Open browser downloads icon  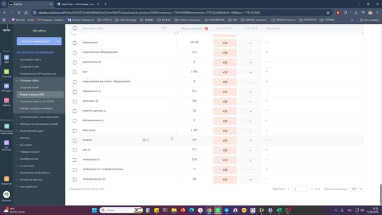tap(356, 13)
